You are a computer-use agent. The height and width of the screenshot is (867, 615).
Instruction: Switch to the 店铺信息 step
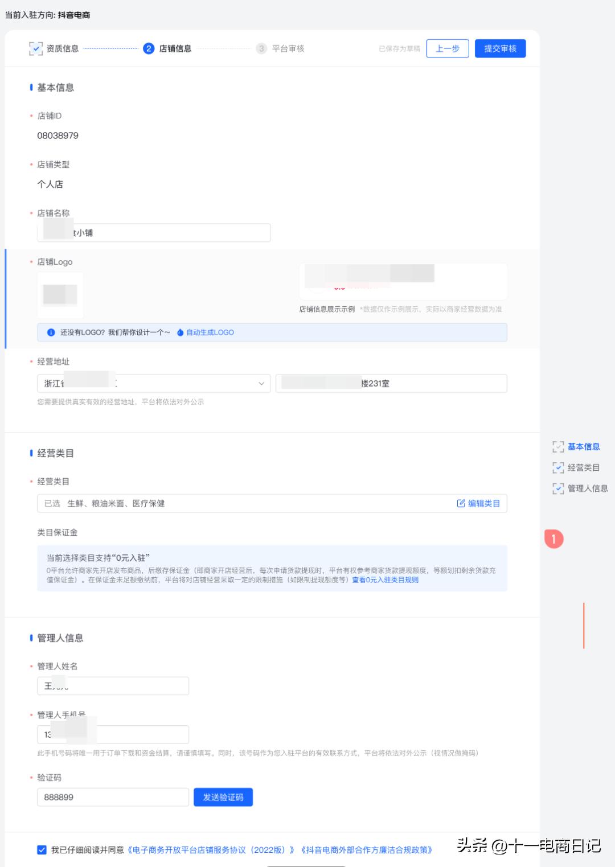(x=177, y=48)
